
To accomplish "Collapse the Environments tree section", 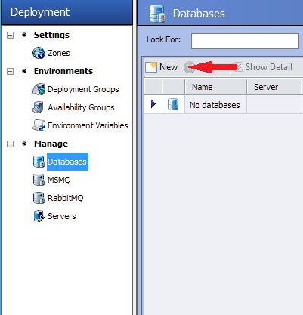I will click(10, 71).
